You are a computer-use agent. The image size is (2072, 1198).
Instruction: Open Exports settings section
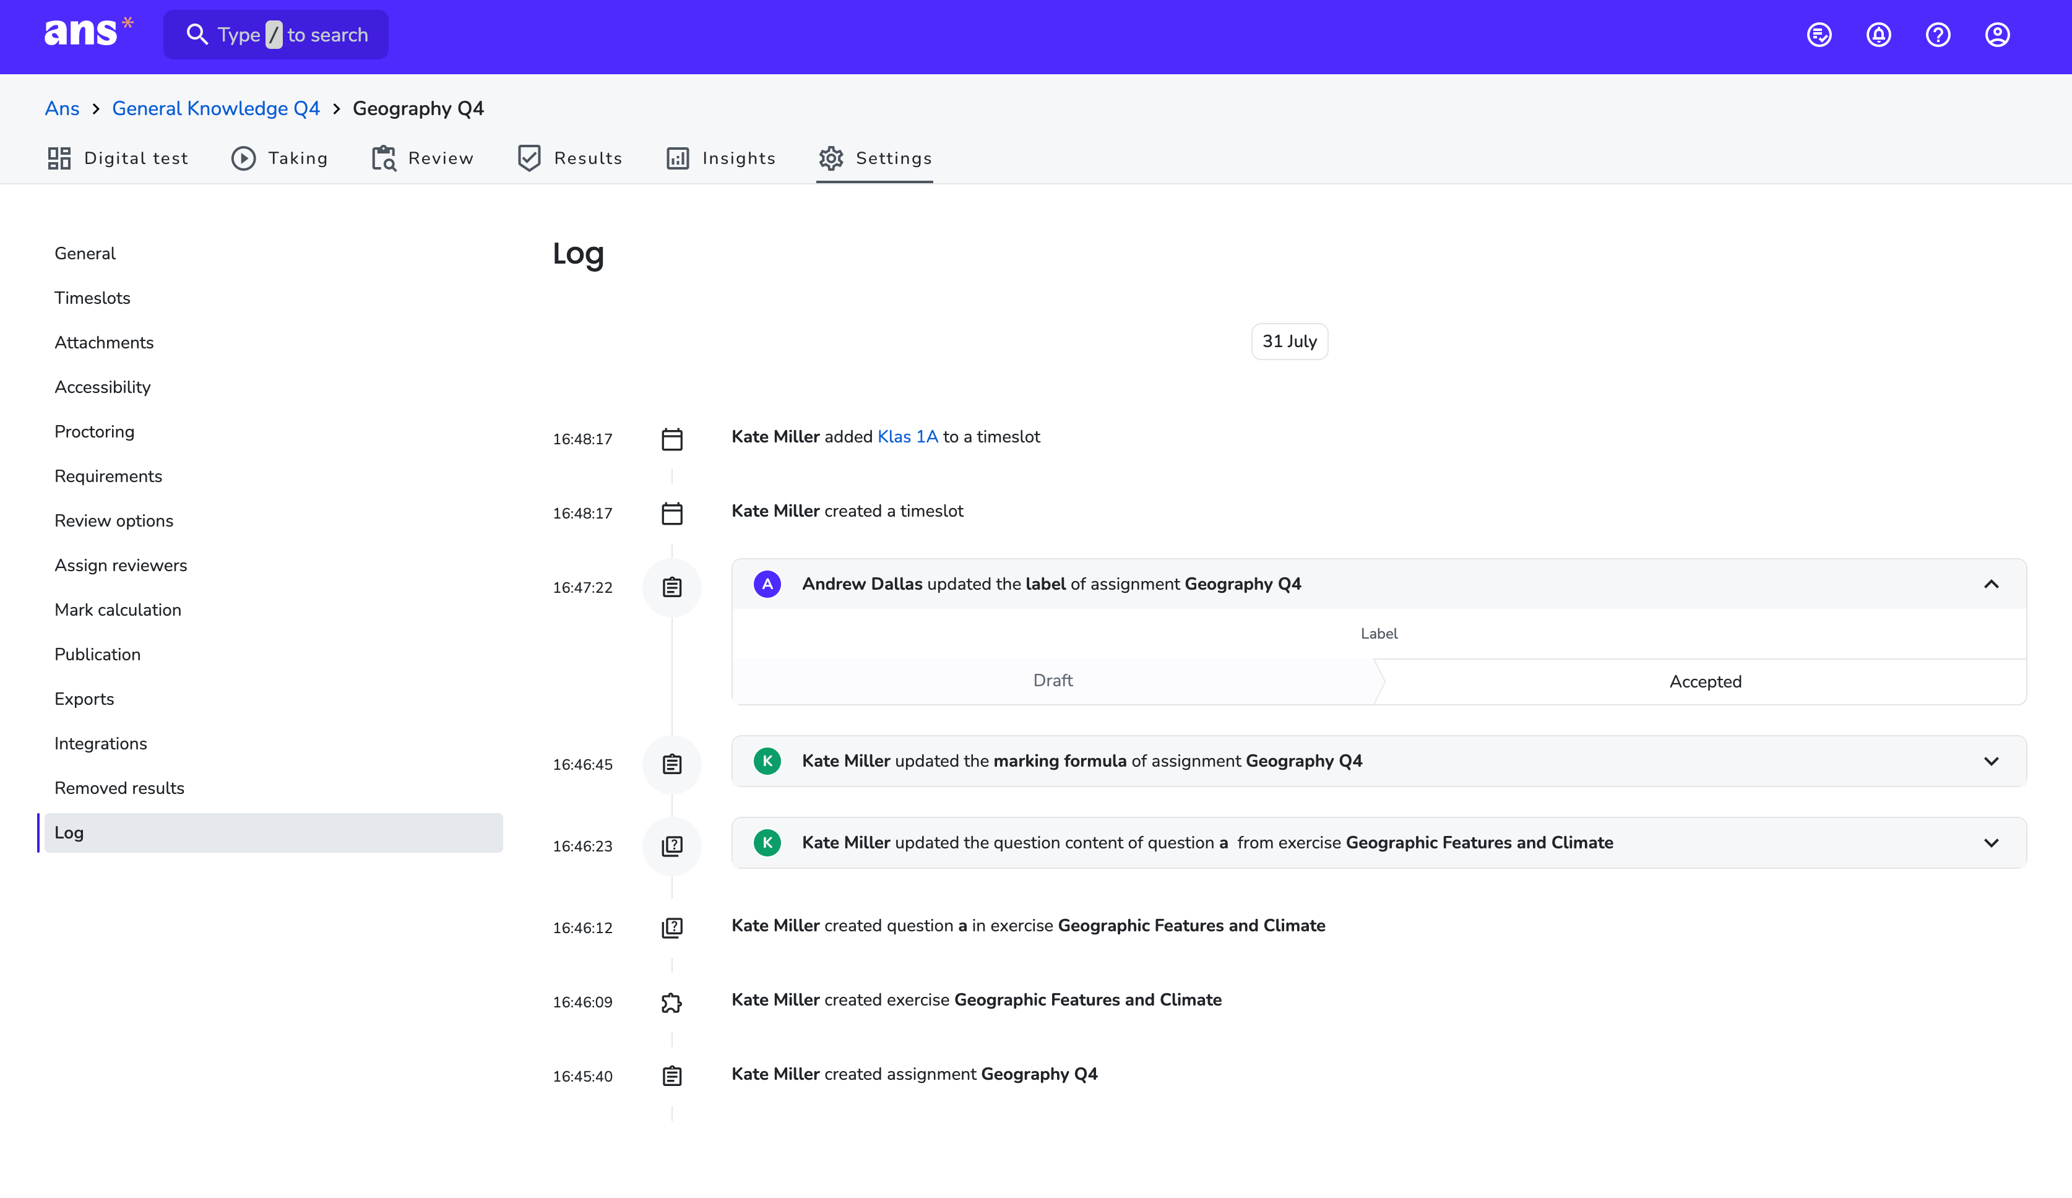(84, 699)
